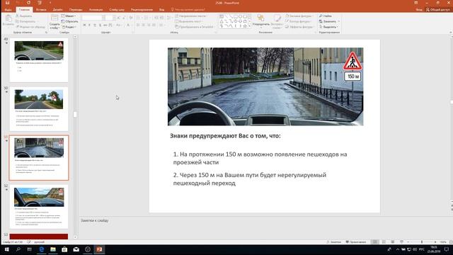Open the font color button in the font group
Screen dimensions: 453x255
coord(128,25)
